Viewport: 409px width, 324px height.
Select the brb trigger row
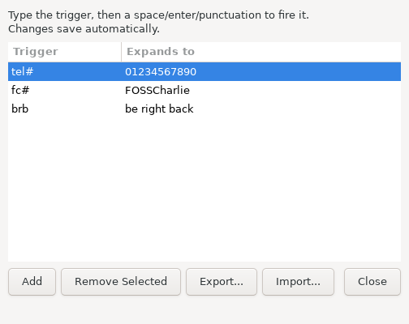click(x=204, y=109)
